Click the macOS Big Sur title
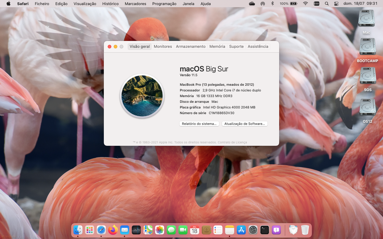Viewport: 383px width, 239px height. pos(204,69)
